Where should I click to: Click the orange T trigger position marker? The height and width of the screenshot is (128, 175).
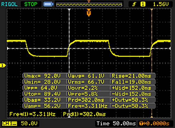[x=89, y=13]
